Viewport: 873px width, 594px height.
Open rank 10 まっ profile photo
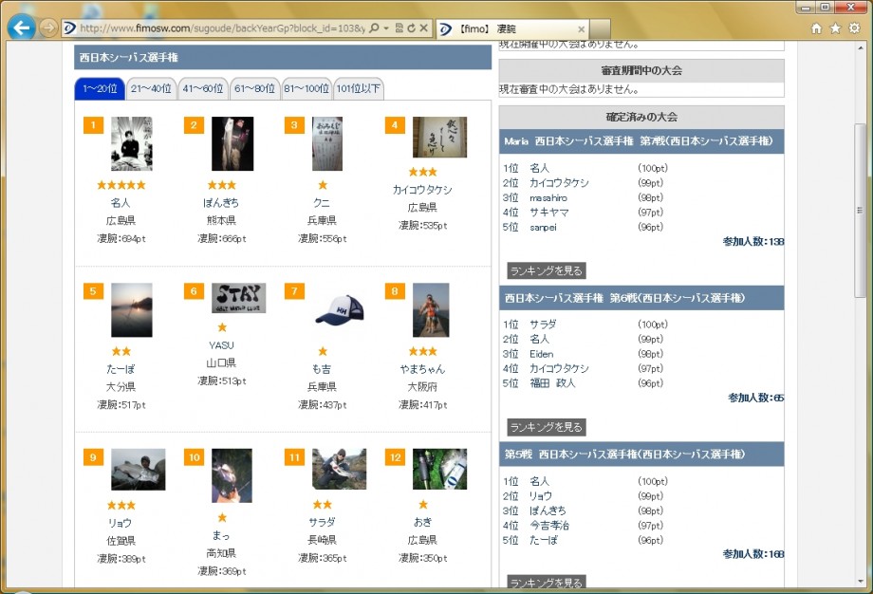[232, 476]
